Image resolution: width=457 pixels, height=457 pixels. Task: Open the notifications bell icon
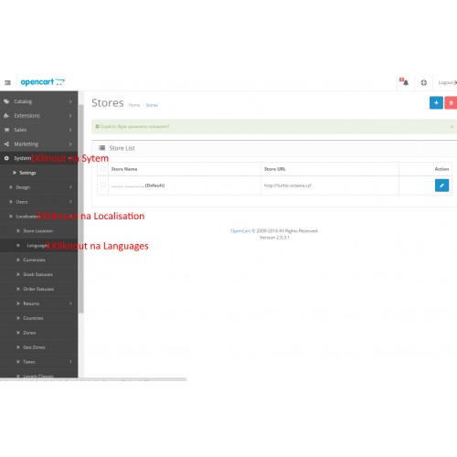pos(406,82)
